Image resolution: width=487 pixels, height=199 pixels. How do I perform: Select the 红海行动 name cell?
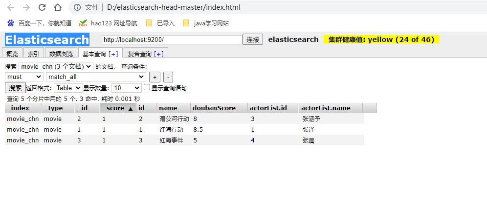[172, 130]
